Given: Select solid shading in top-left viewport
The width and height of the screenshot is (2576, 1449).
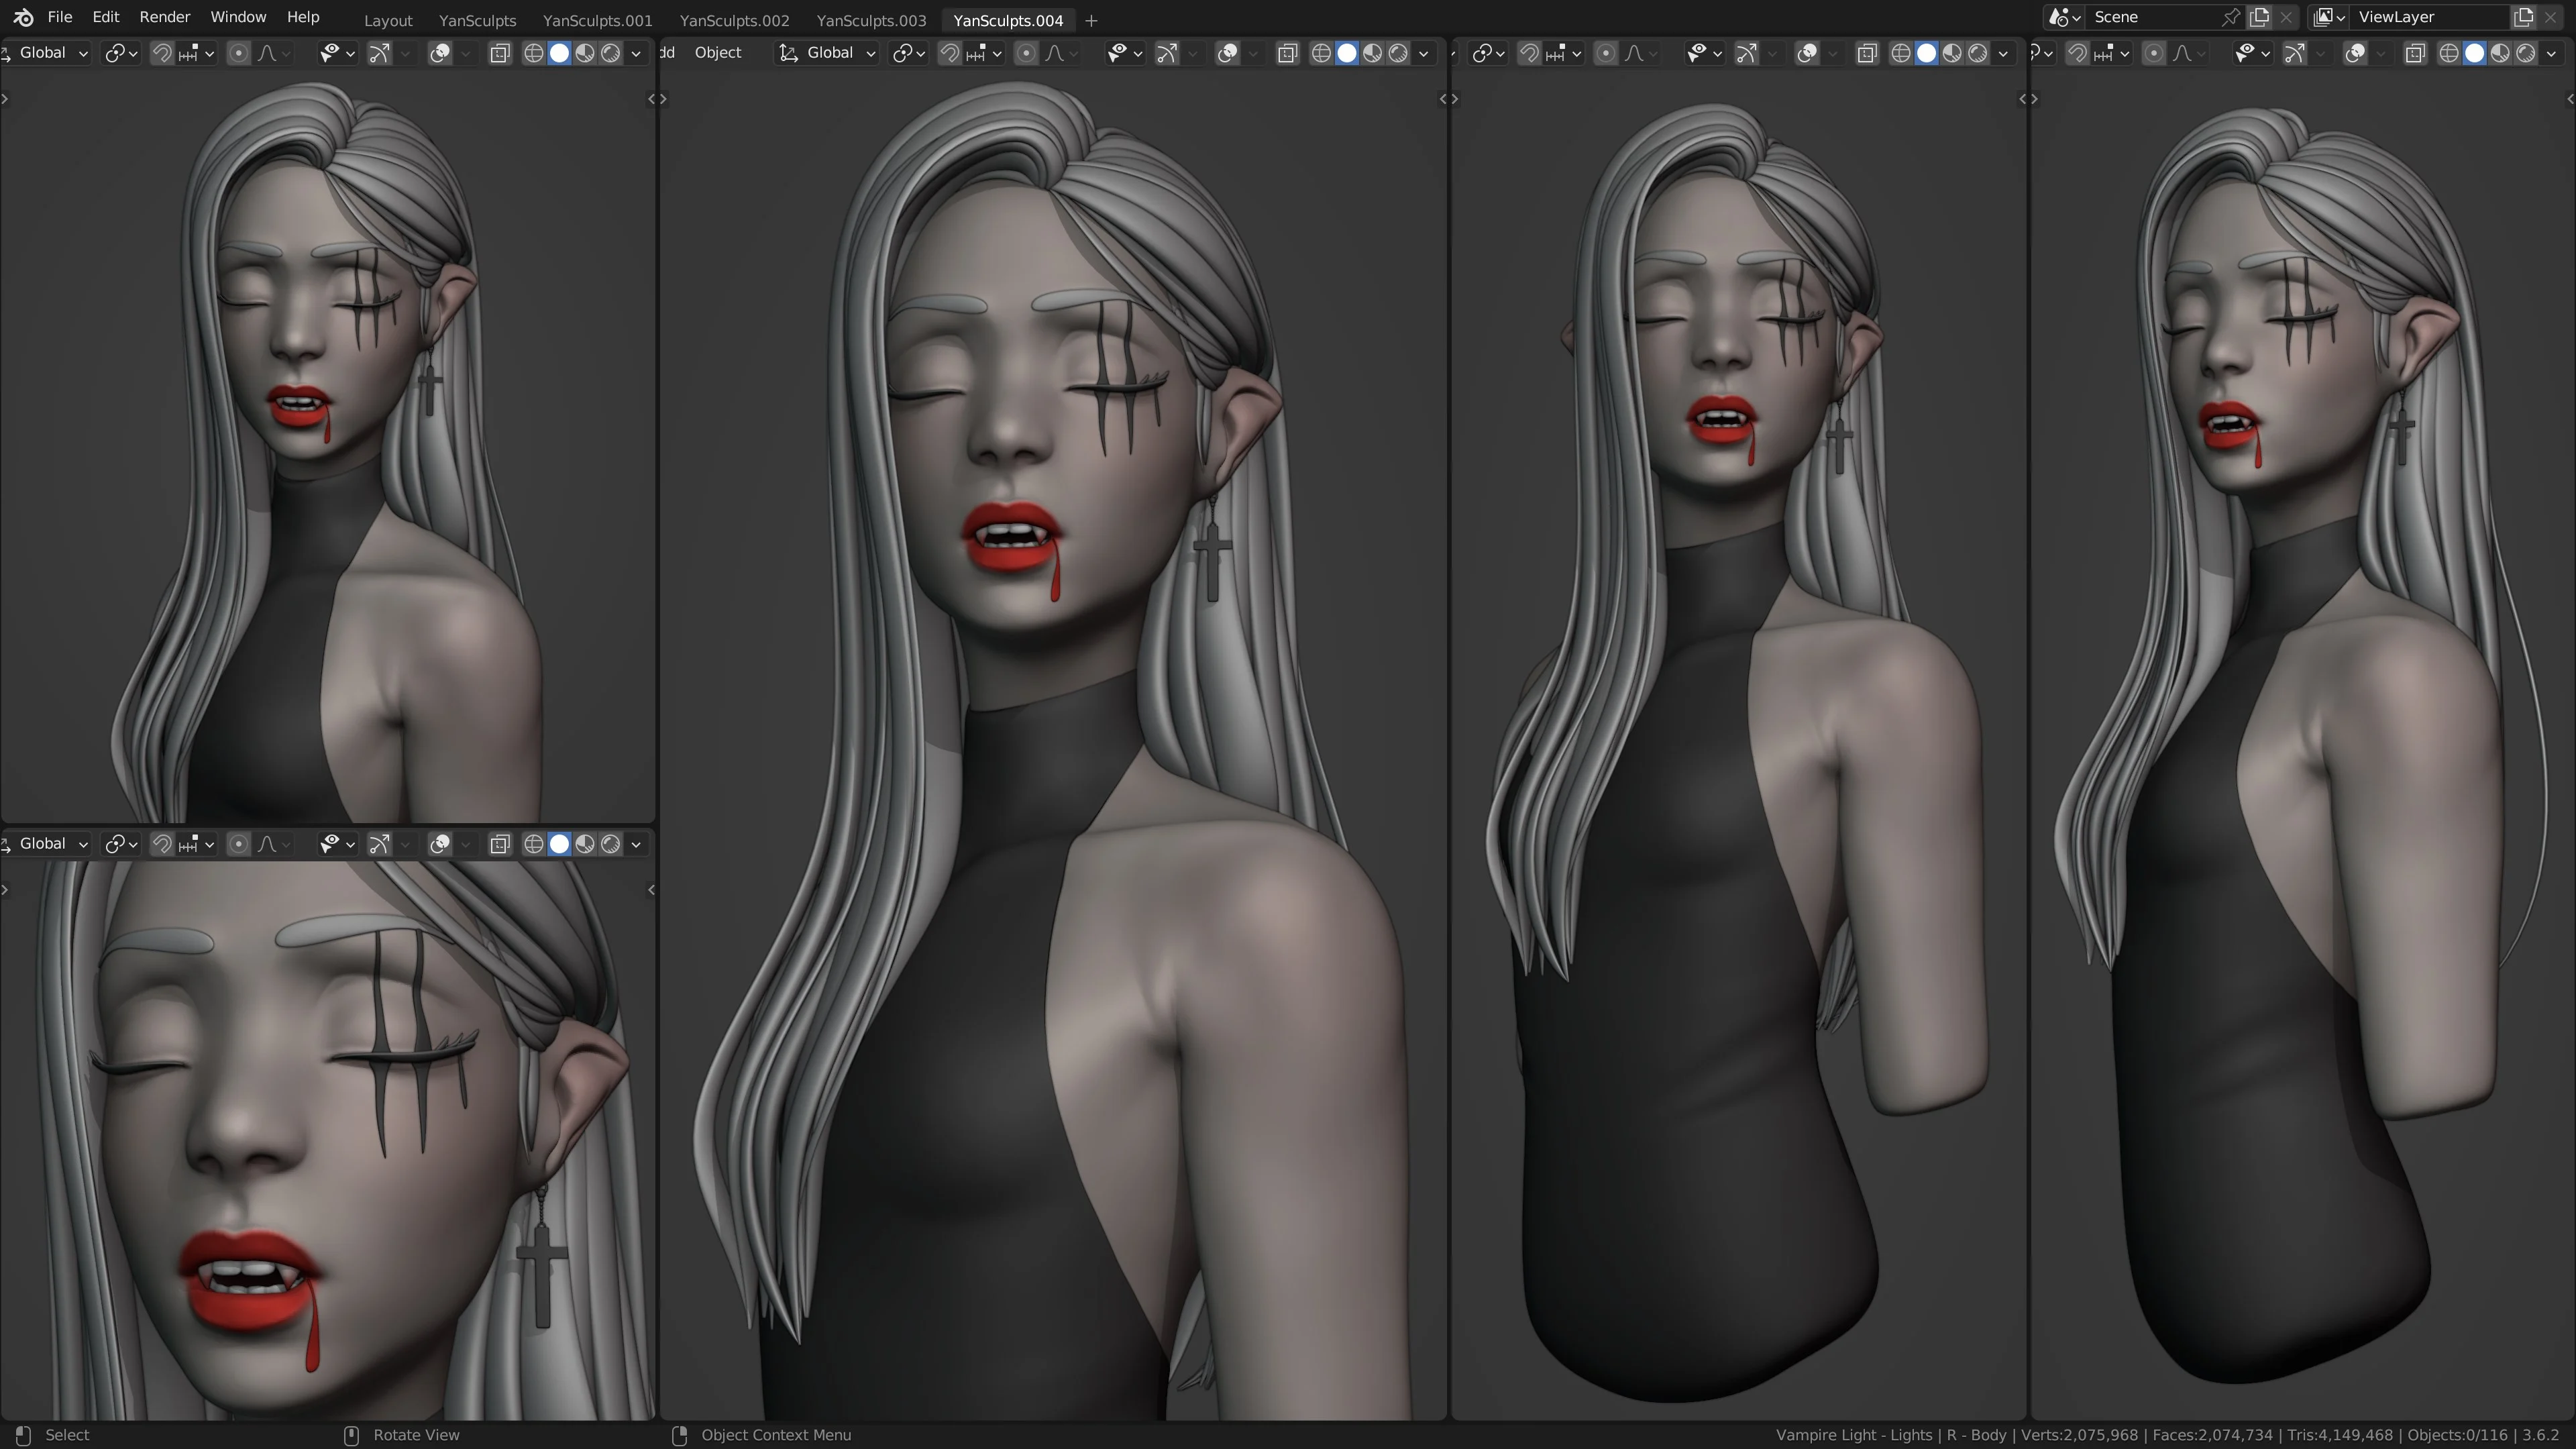Looking at the screenshot, I should coord(559,53).
